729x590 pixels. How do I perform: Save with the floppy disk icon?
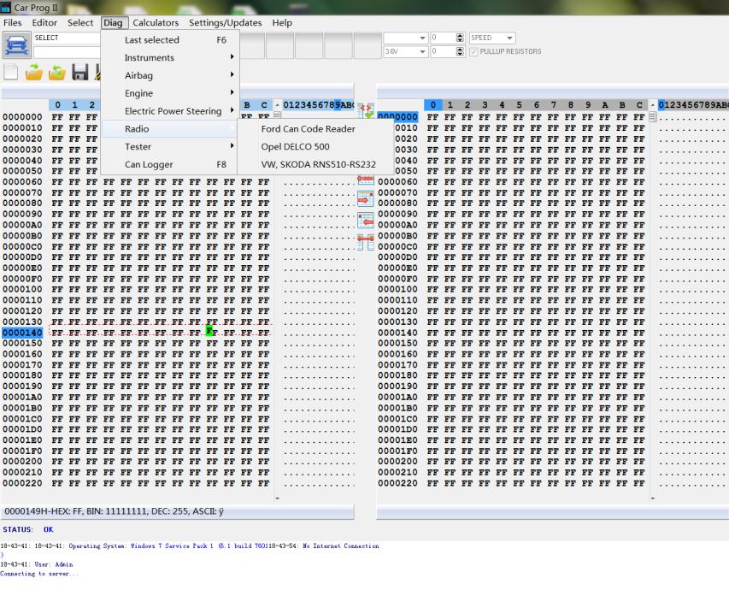point(79,74)
